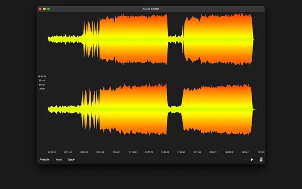The width and height of the screenshot is (302, 189).
Task: Select the 02:55.41 timeline label
Action: 246,152
